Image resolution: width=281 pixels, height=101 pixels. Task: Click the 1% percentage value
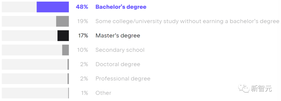(84, 93)
